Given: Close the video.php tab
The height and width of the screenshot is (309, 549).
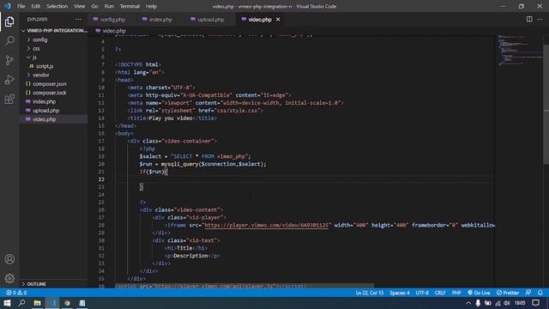Looking at the screenshot, I should (278, 20).
